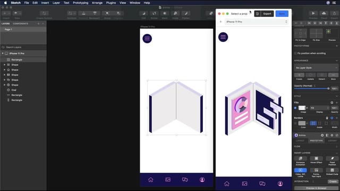The image size is (340, 191).
Task: Switch to Anima Export tab
Action: [333, 141]
